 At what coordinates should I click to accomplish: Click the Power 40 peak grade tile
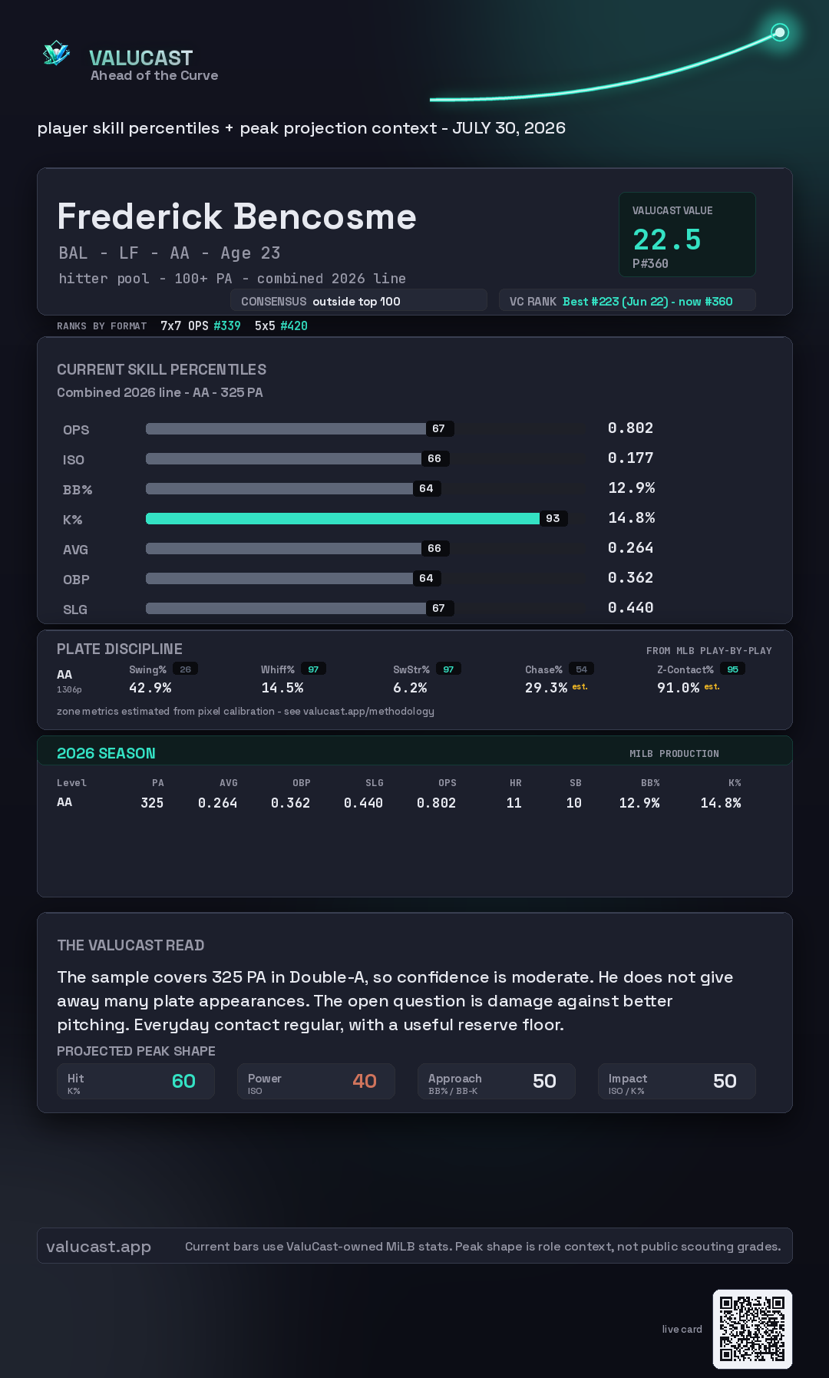tap(316, 1081)
